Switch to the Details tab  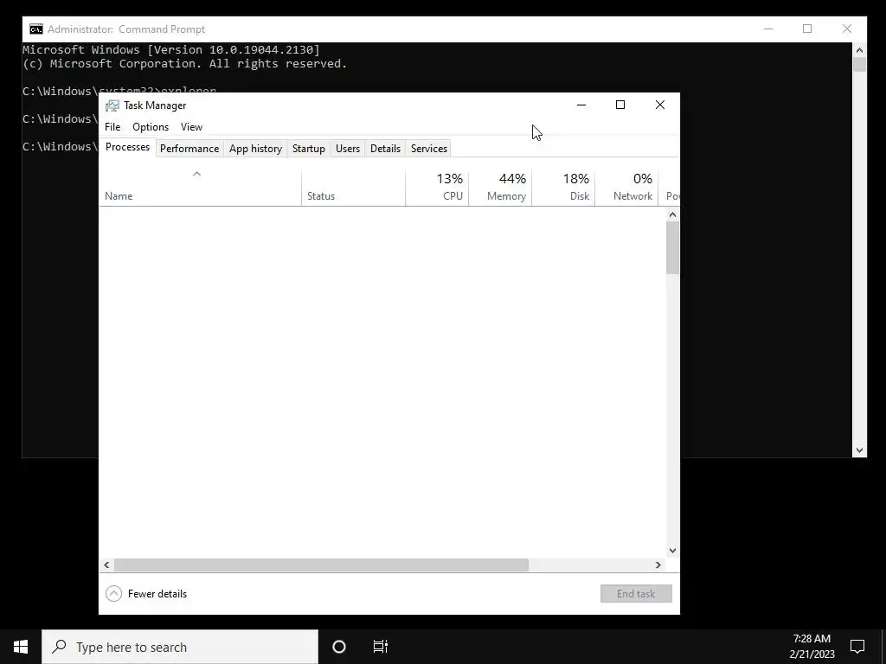[385, 149]
